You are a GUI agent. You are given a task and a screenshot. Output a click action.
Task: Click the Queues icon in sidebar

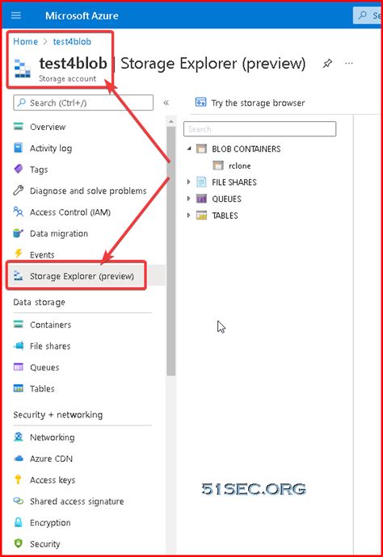(x=18, y=366)
